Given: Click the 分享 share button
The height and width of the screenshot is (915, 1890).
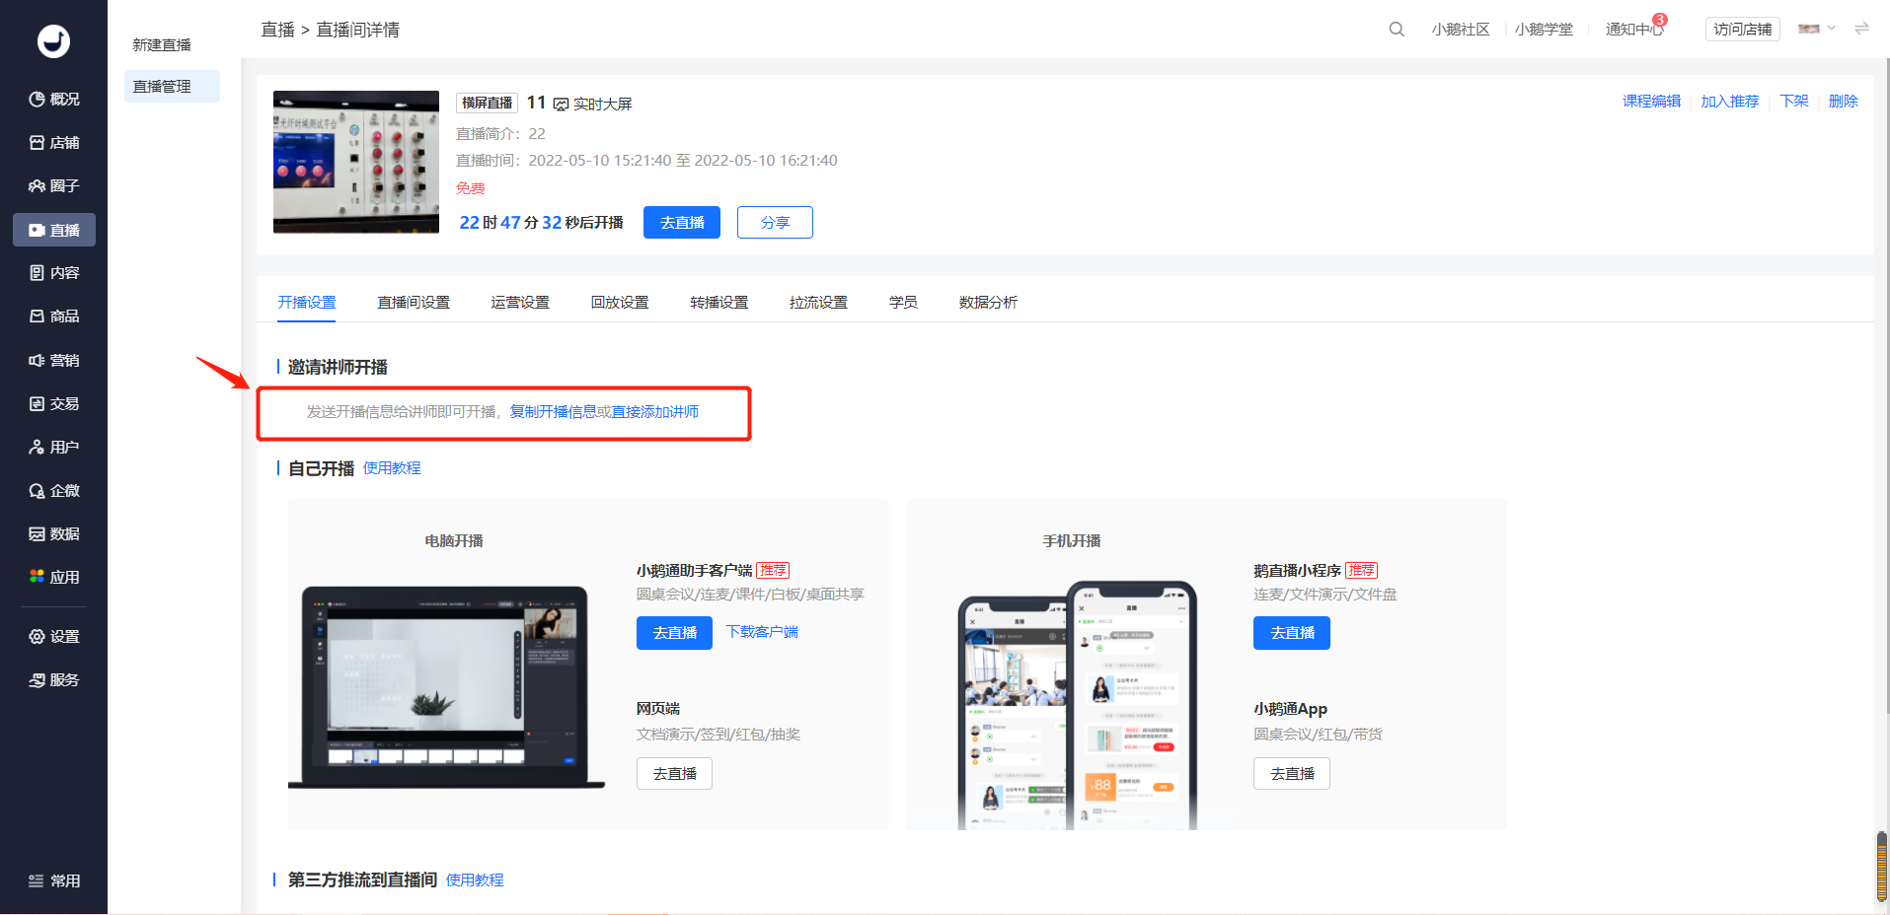Looking at the screenshot, I should (x=775, y=222).
